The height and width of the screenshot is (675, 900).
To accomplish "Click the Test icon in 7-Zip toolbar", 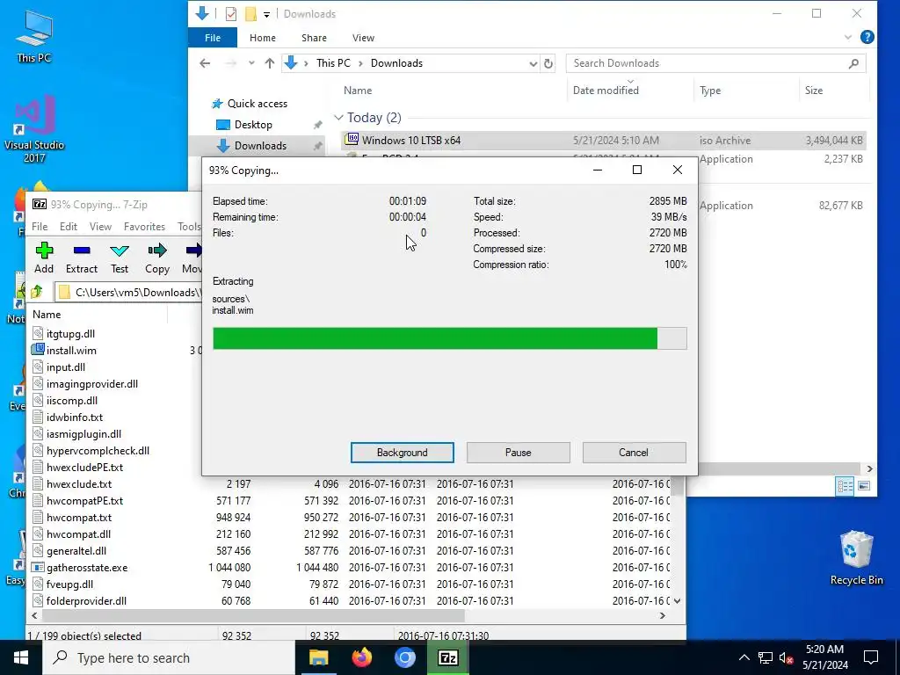I will pyautogui.click(x=120, y=250).
